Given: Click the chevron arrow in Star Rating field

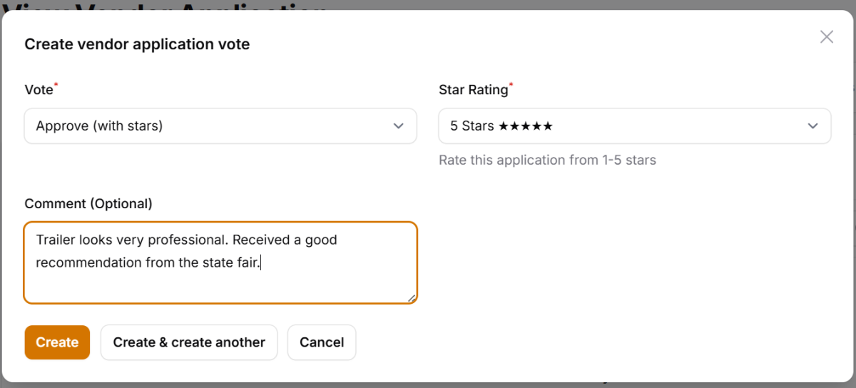Looking at the screenshot, I should coord(812,126).
